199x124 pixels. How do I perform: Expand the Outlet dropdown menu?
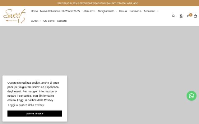point(36,21)
